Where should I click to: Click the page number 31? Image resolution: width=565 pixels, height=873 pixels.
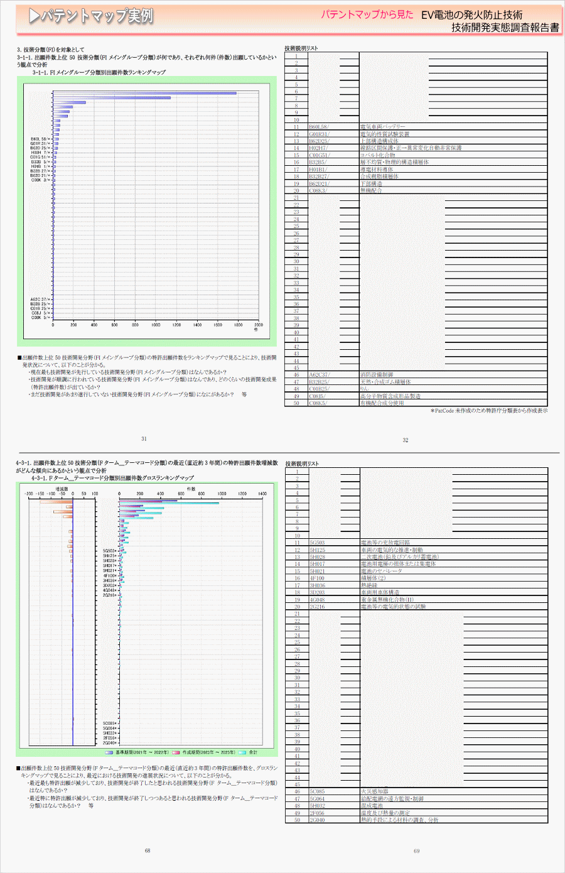[x=144, y=439]
